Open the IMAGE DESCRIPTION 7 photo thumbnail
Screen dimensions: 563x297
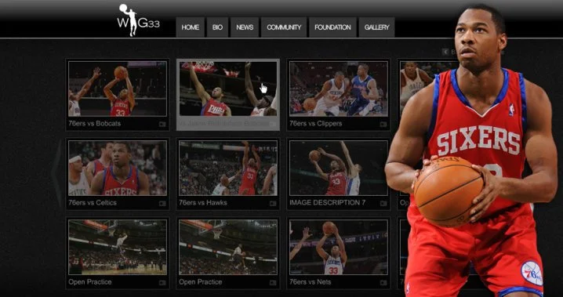click(339, 168)
